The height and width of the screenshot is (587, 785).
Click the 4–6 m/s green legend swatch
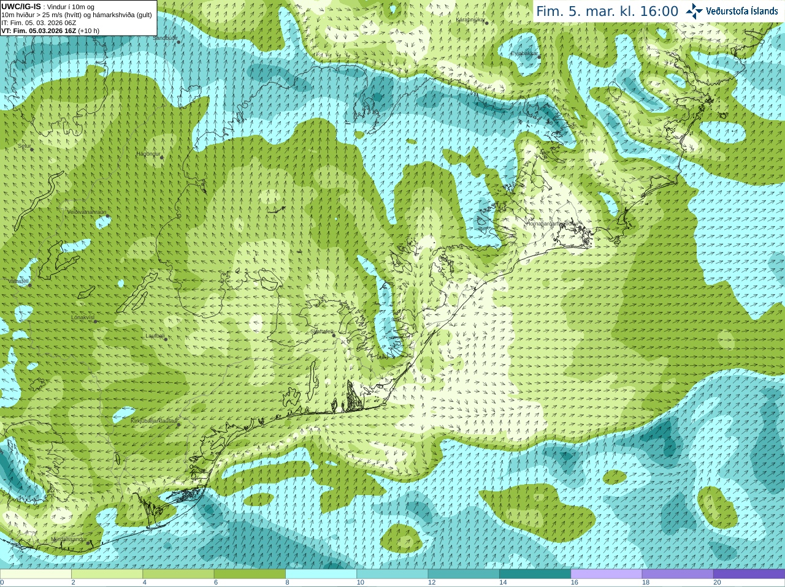click(178, 574)
